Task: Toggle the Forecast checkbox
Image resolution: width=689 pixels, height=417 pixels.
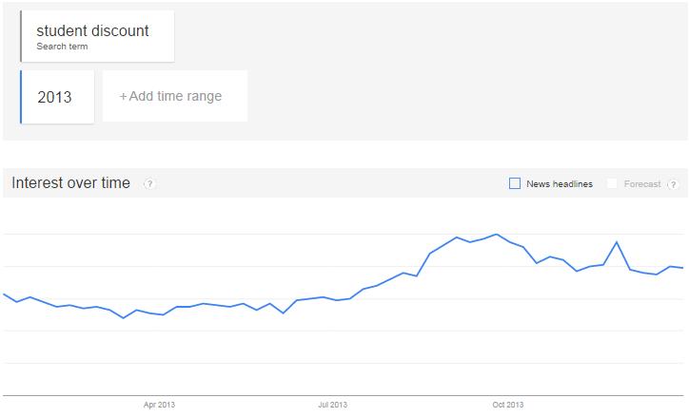Action: click(612, 183)
